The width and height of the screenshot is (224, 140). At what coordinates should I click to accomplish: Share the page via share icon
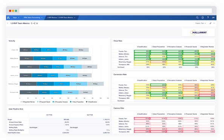tap(34, 23)
